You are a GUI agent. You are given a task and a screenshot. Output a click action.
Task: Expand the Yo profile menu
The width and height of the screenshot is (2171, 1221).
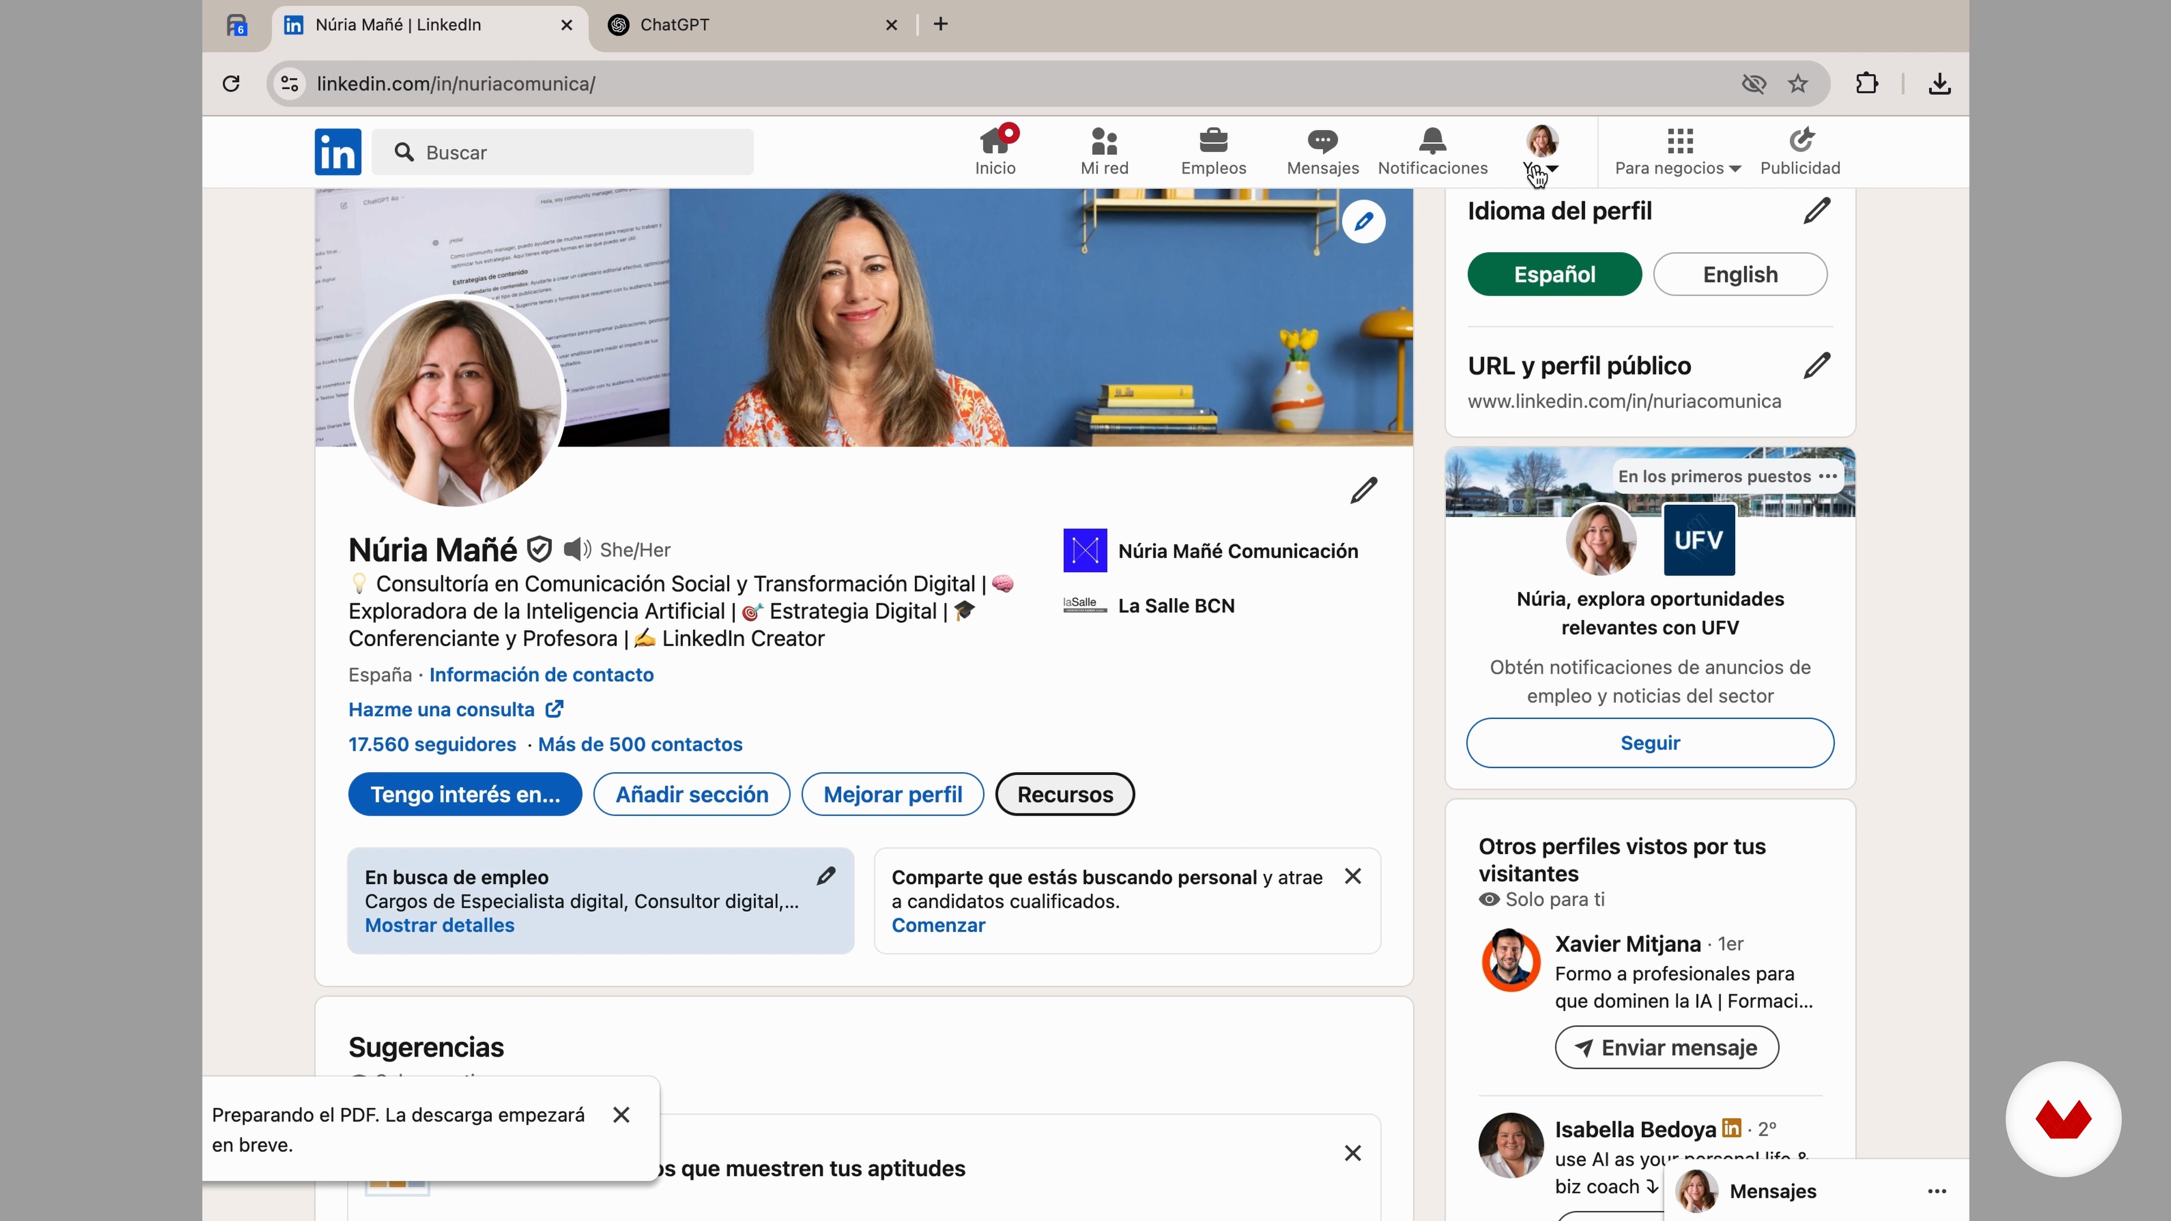tap(1541, 151)
